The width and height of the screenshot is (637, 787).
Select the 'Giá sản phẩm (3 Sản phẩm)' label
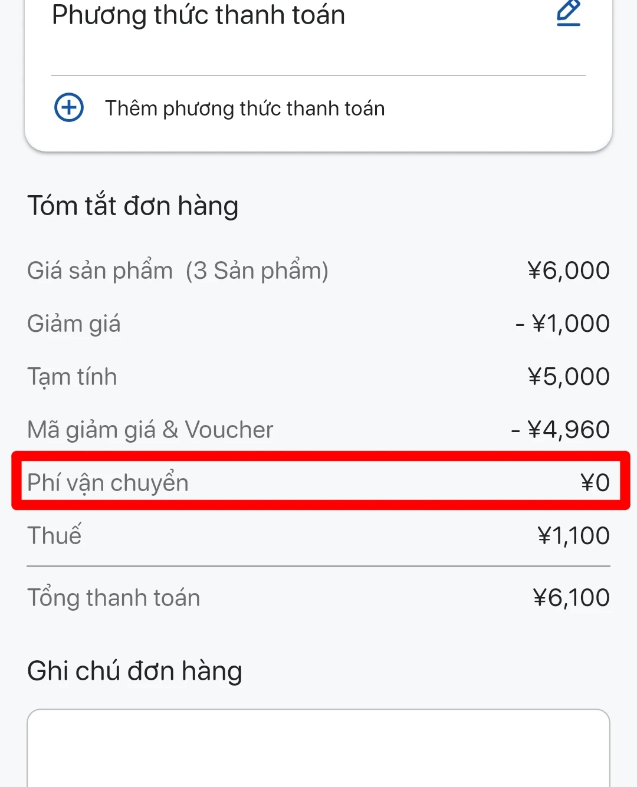click(x=178, y=271)
